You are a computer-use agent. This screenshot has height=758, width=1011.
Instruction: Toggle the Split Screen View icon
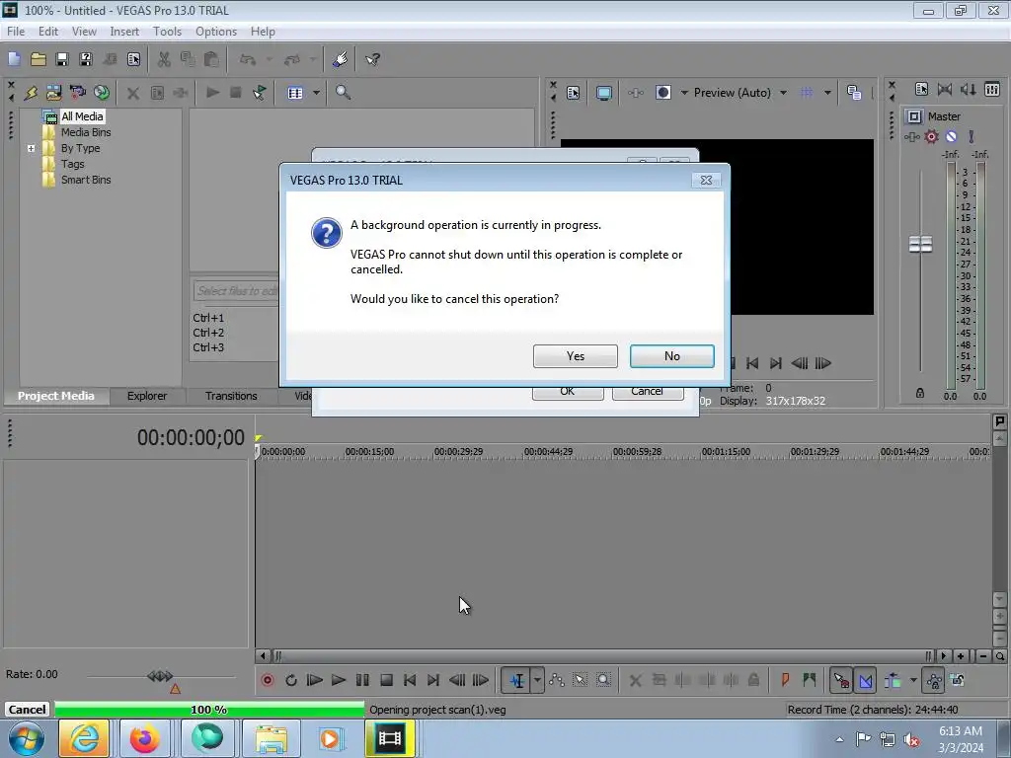coord(662,92)
